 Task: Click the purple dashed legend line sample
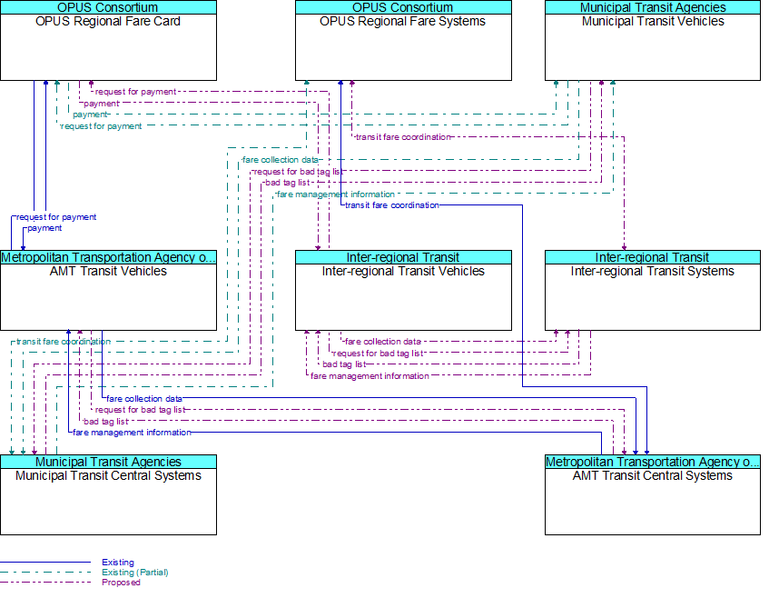pyautogui.click(x=45, y=583)
